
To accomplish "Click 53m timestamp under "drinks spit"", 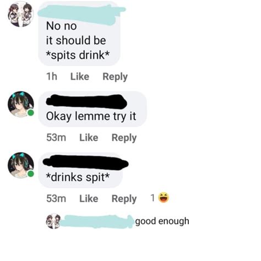I will (x=56, y=198).
